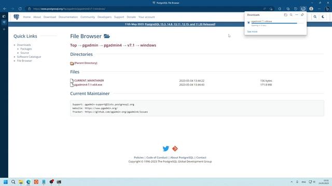The width and height of the screenshot is (332, 186).
Task: Open the [Parent Directory] link
Action: pyautogui.click(x=86, y=63)
